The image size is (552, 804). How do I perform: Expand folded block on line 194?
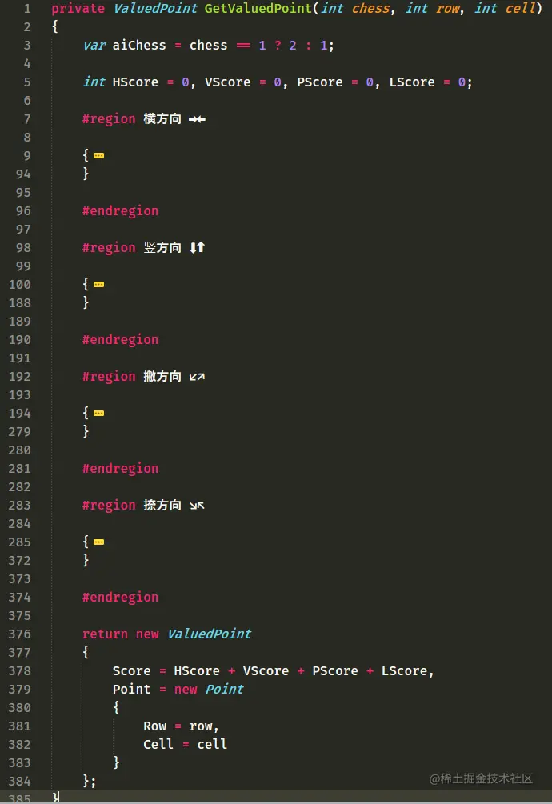tap(99, 413)
